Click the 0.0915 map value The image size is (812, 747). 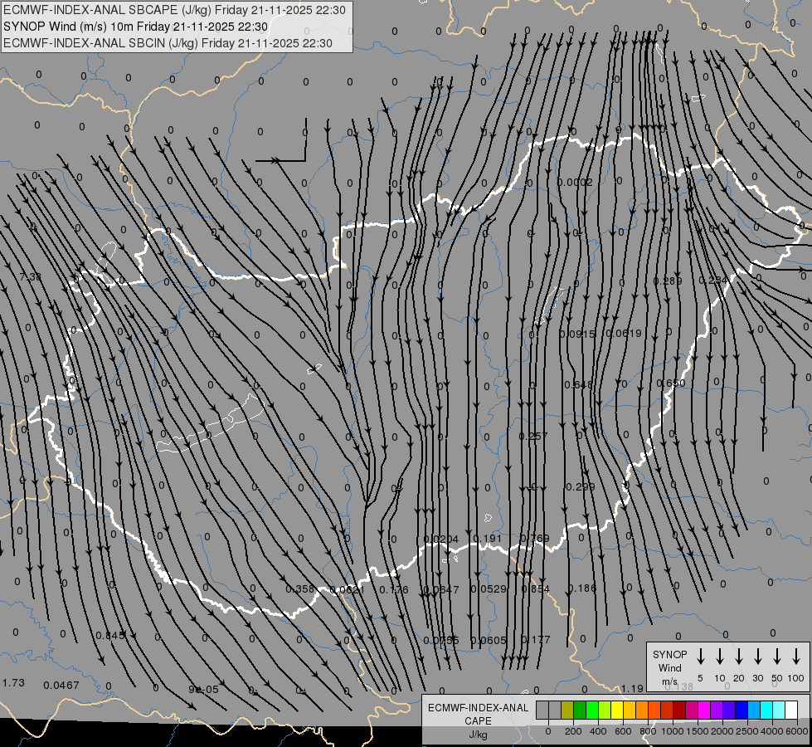coord(577,334)
